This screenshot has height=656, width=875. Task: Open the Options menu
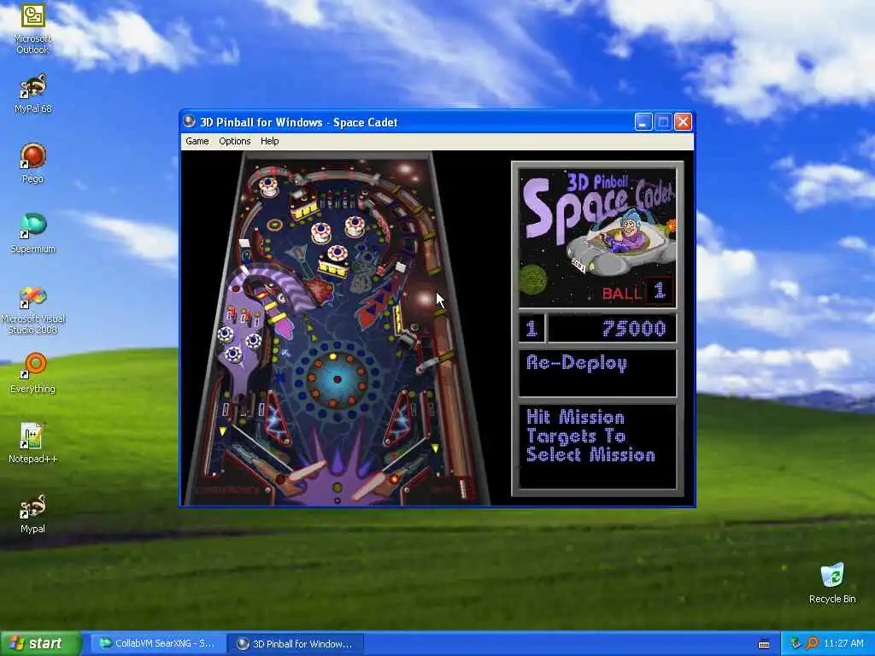234,141
